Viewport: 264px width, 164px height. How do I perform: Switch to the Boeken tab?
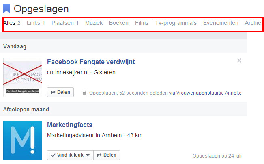point(119,23)
